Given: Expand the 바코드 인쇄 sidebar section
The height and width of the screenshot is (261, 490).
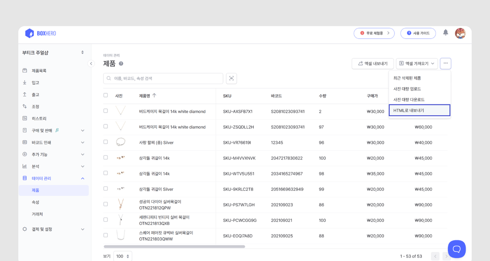Looking at the screenshot, I should click(x=53, y=142).
